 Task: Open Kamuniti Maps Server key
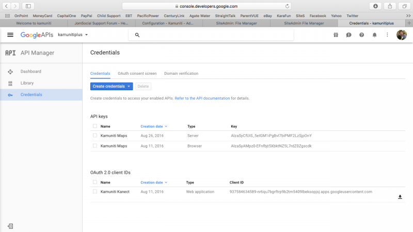pos(114,136)
